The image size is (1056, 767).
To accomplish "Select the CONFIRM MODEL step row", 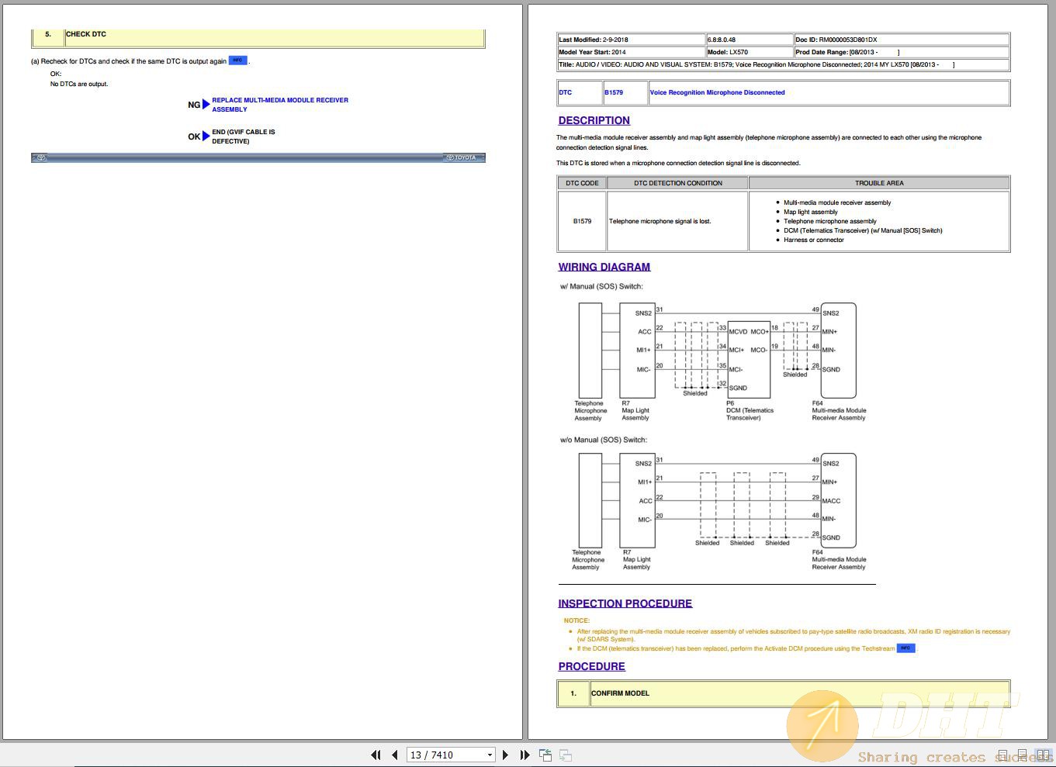I will point(784,693).
